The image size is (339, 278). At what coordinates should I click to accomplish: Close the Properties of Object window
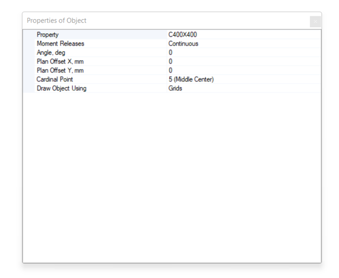315,22
